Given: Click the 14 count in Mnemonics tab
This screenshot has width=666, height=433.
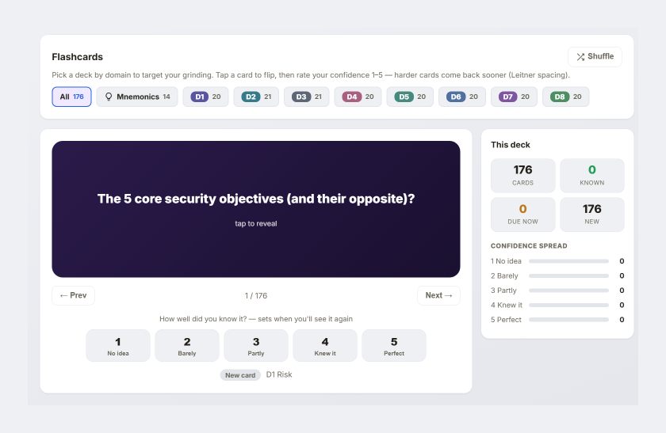Looking at the screenshot, I should [166, 97].
